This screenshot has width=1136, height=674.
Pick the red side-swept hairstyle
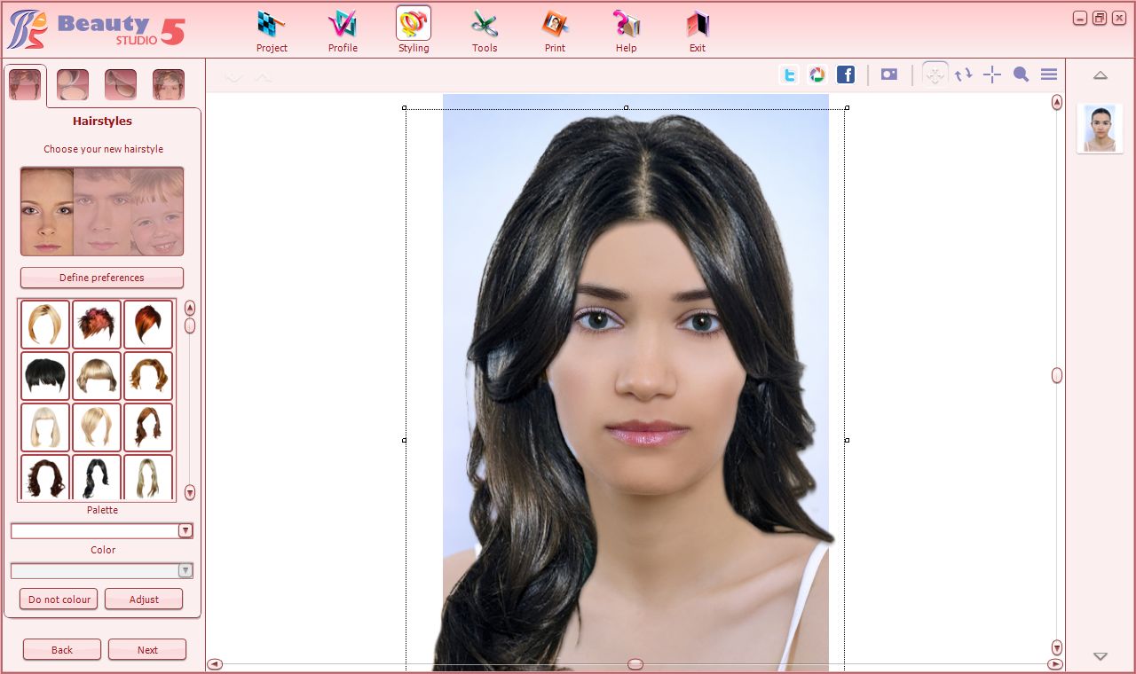(x=148, y=325)
